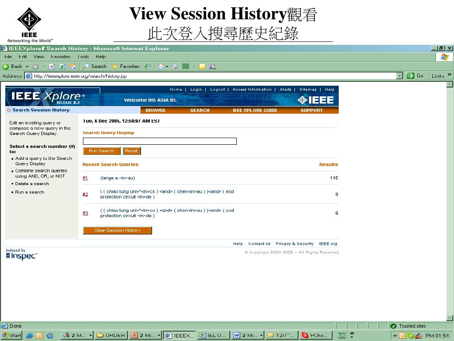
Task: Open the Back button history dropdown
Action: tap(27, 67)
